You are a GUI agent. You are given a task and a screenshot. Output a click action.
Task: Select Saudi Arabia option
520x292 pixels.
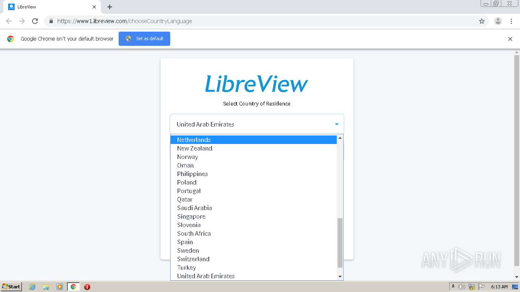253,208
